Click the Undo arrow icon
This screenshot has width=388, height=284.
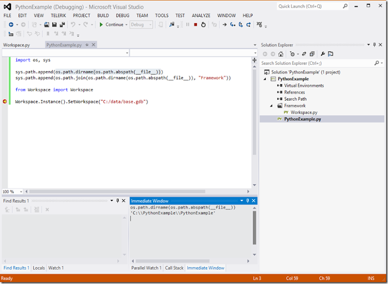click(73, 24)
